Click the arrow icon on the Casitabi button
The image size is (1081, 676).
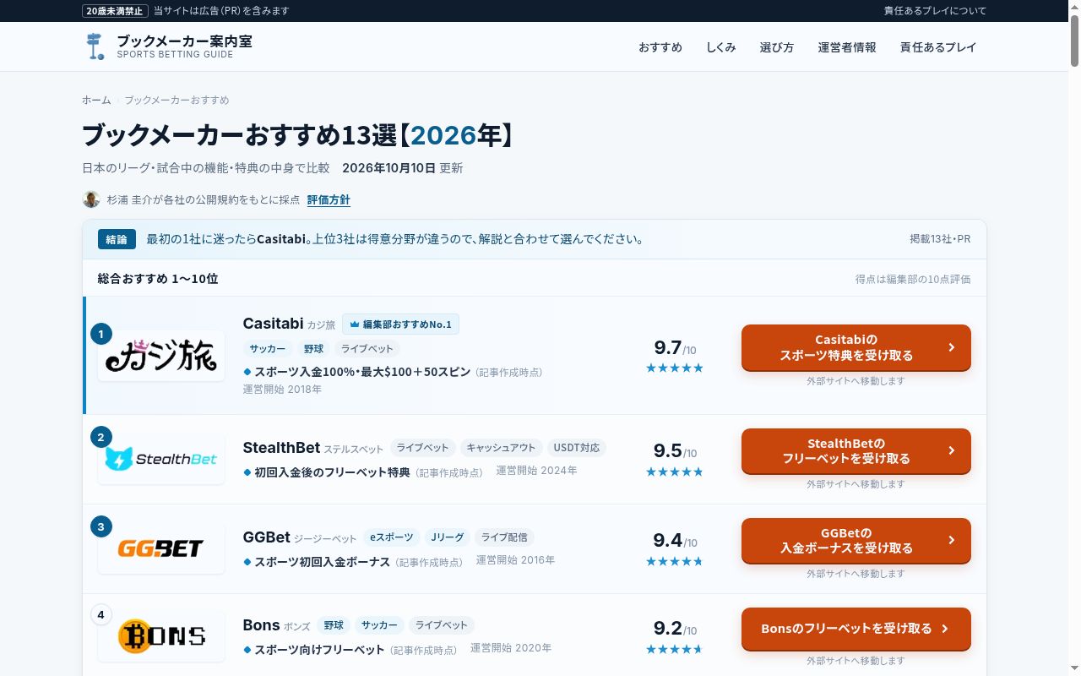(952, 347)
